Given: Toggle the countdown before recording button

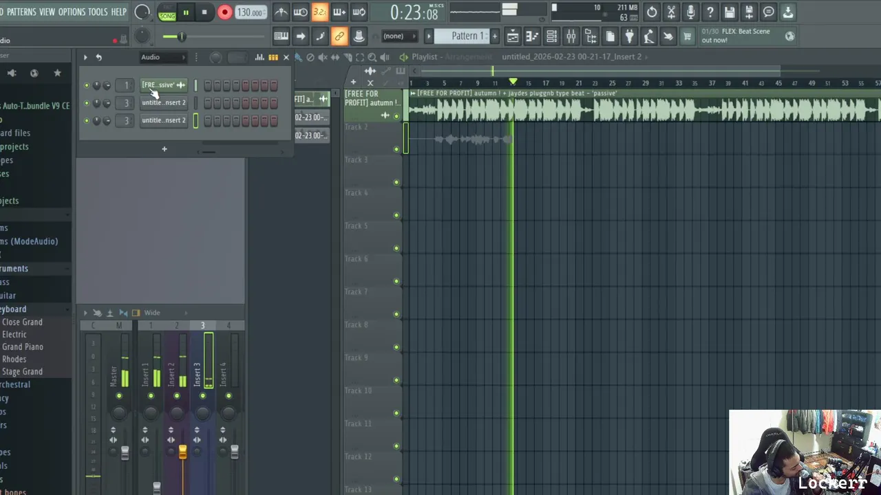Looking at the screenshot, I should pos(320,12).
